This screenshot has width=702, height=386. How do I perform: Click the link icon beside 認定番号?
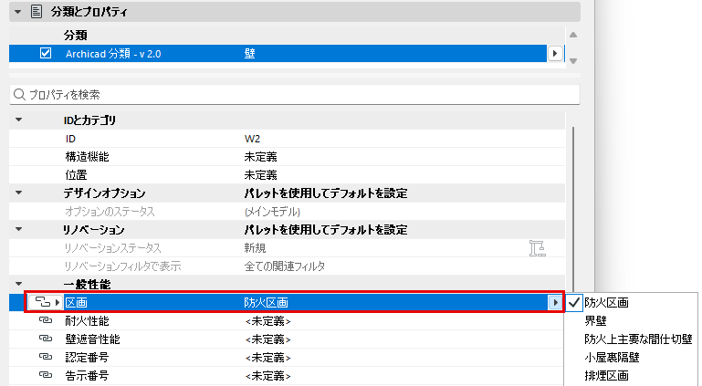[46, 357]
